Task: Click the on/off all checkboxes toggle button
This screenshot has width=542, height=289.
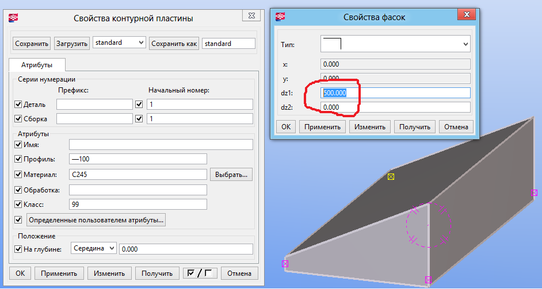Action: (x=200, y=273)
